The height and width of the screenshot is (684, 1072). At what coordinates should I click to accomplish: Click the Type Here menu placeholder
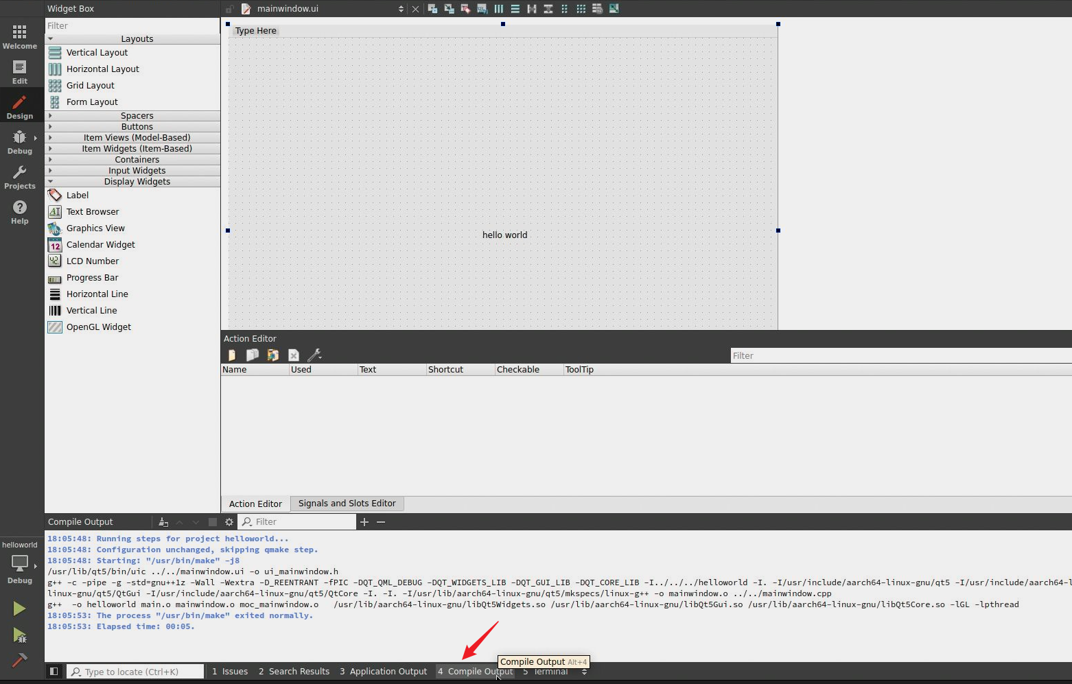click(x=255, y=31)
